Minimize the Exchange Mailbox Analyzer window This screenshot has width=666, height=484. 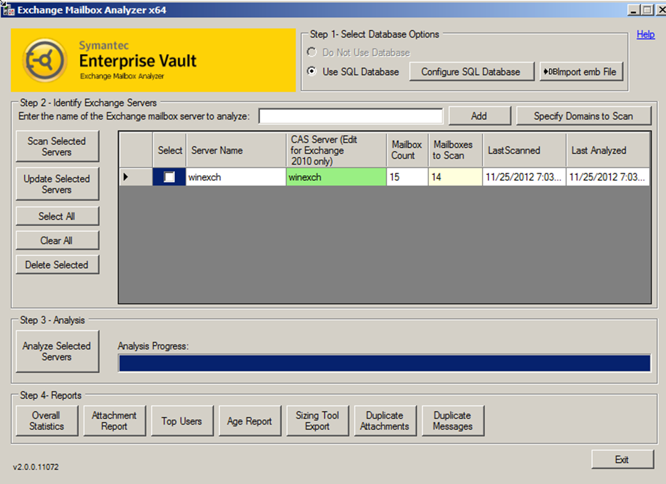point(634,10)
